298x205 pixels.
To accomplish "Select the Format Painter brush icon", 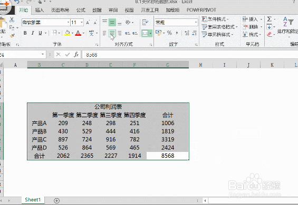I will tap(12, 35).
